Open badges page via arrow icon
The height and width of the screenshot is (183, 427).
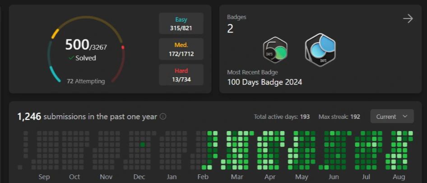(x=408, y=19)
